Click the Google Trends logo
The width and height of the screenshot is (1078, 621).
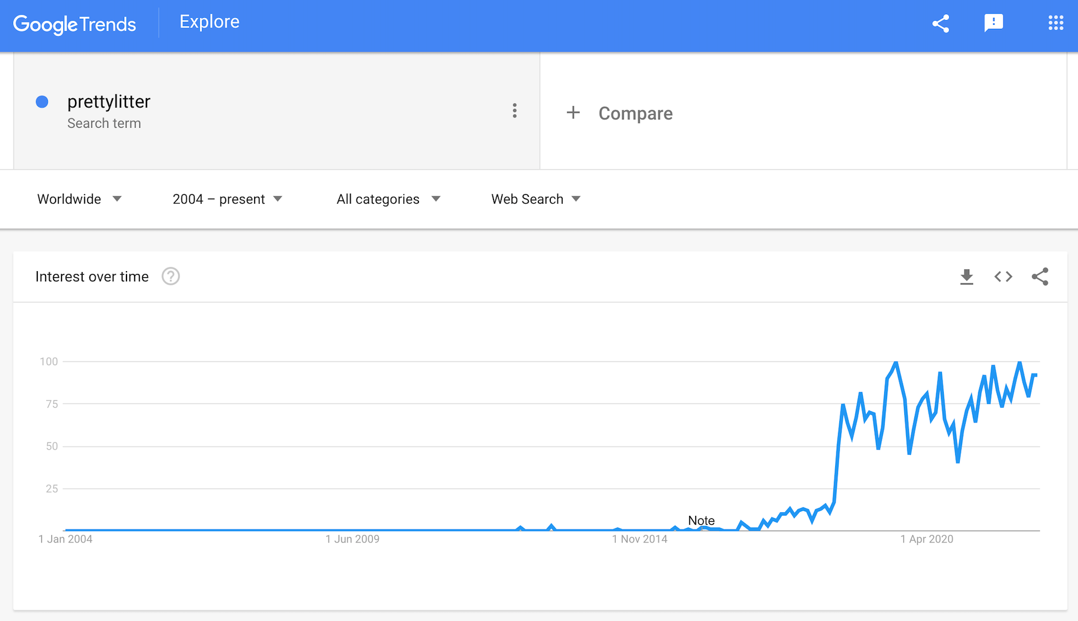point(74,24)
